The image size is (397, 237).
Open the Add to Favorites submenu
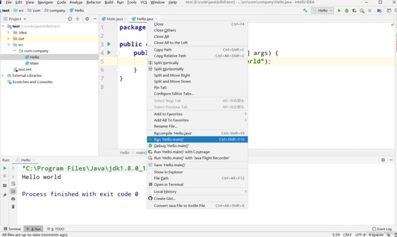click(x=197, y=114)
